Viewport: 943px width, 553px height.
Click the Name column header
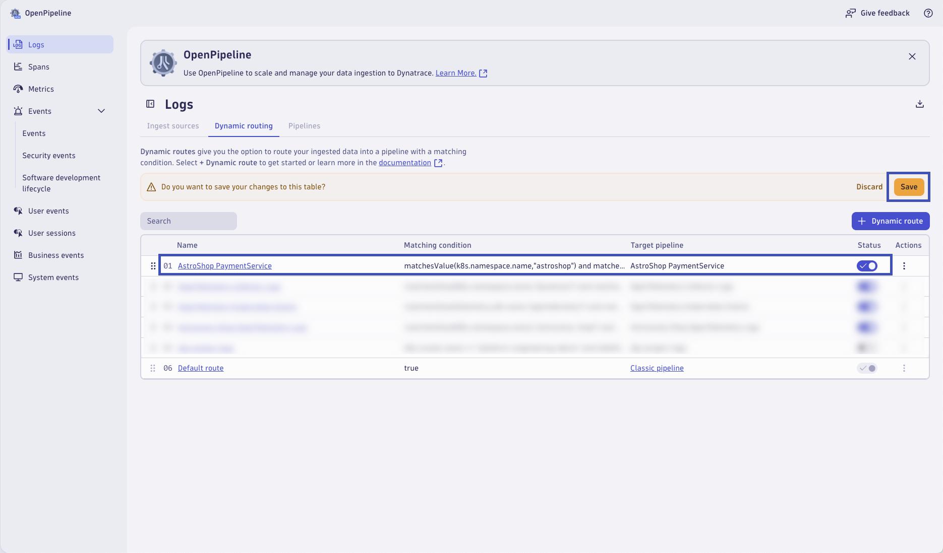[187, 245]
